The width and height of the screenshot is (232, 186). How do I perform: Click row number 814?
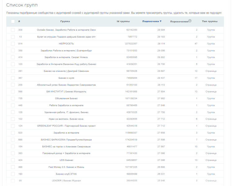pyautogui.click(x=20, y=44)
